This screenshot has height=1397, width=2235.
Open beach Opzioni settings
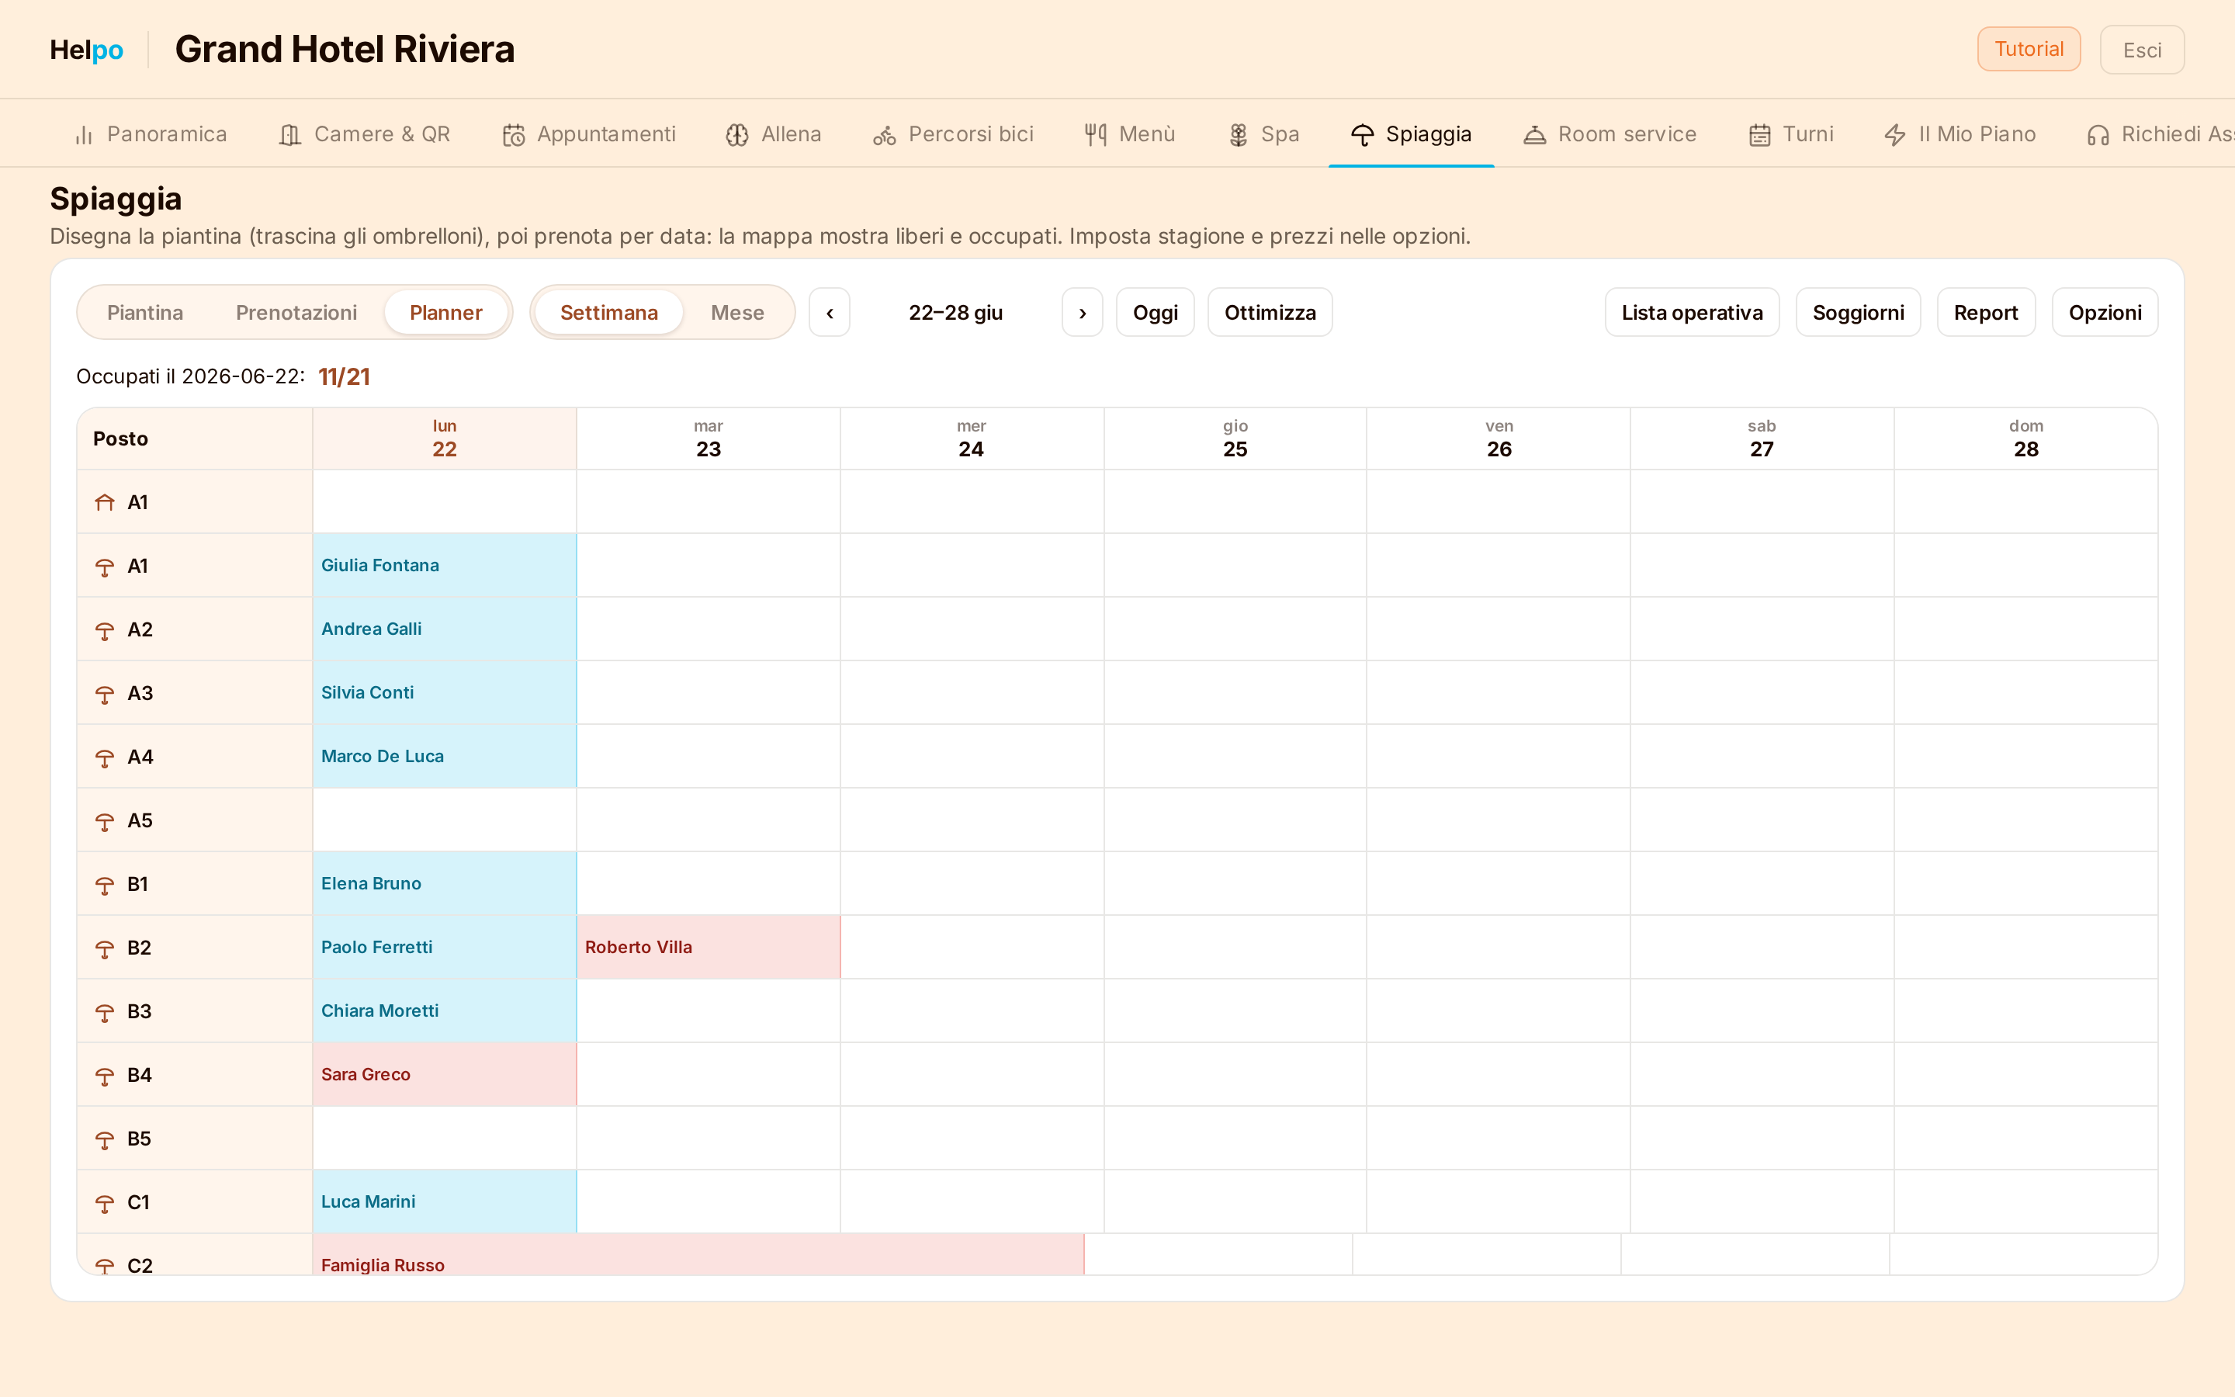2105,312
